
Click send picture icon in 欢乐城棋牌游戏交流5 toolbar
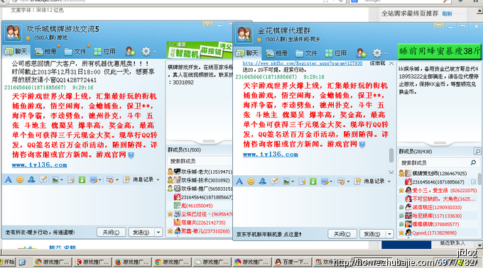55,180
